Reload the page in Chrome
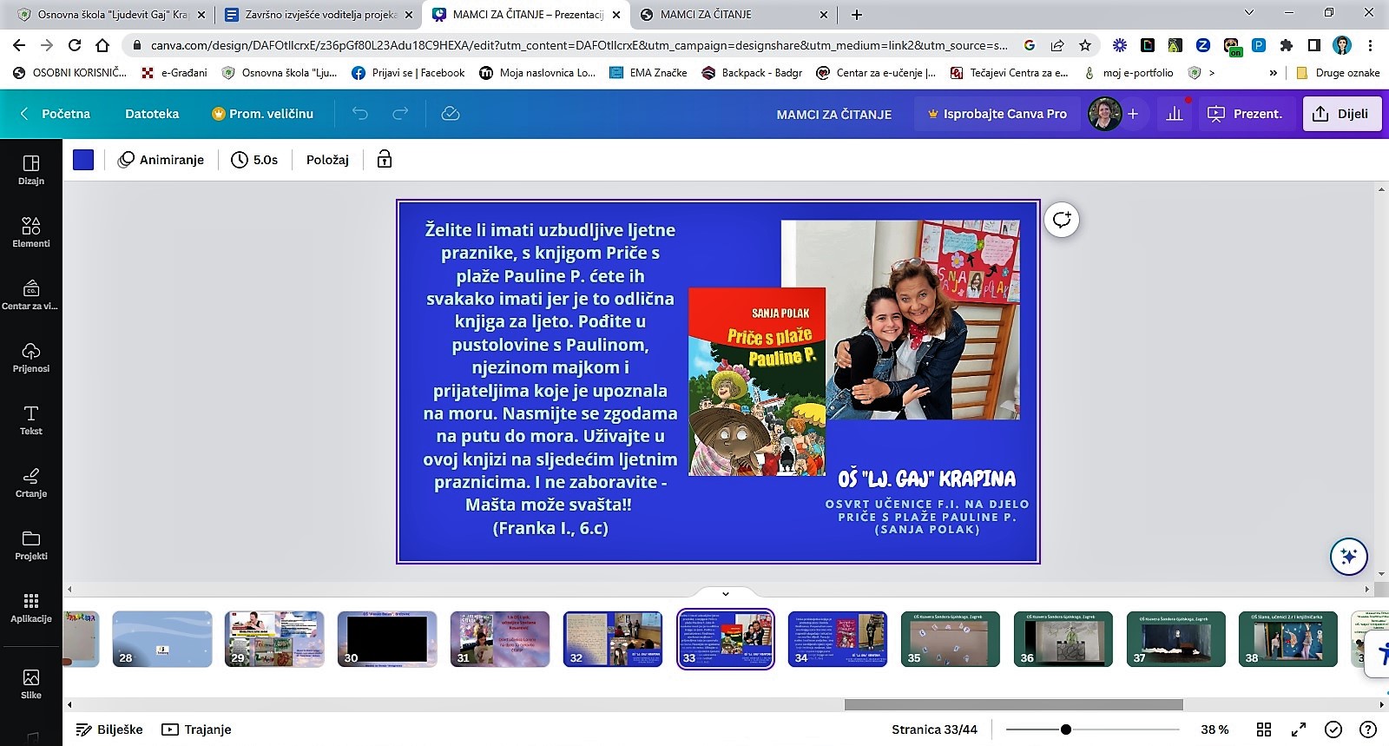Screen dimensions: 1389x746 75,45
